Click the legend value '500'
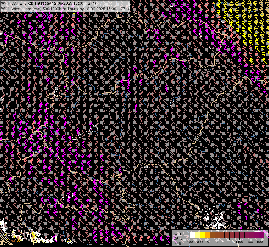This screenshot has width=269, height=247. tap(210, 242)
